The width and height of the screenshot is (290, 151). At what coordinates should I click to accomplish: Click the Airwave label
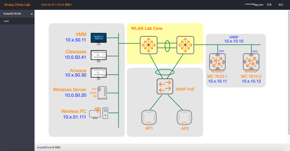(78, 71)
